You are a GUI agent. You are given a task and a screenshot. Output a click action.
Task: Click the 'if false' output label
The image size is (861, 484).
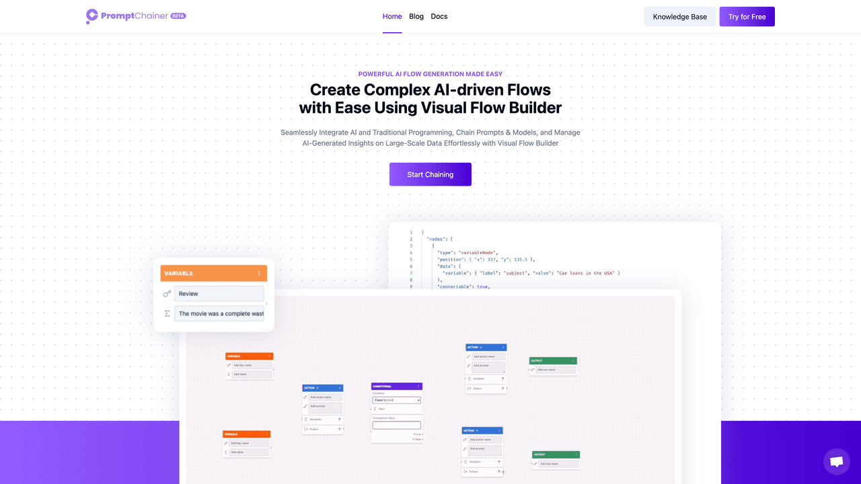[417, 439]
